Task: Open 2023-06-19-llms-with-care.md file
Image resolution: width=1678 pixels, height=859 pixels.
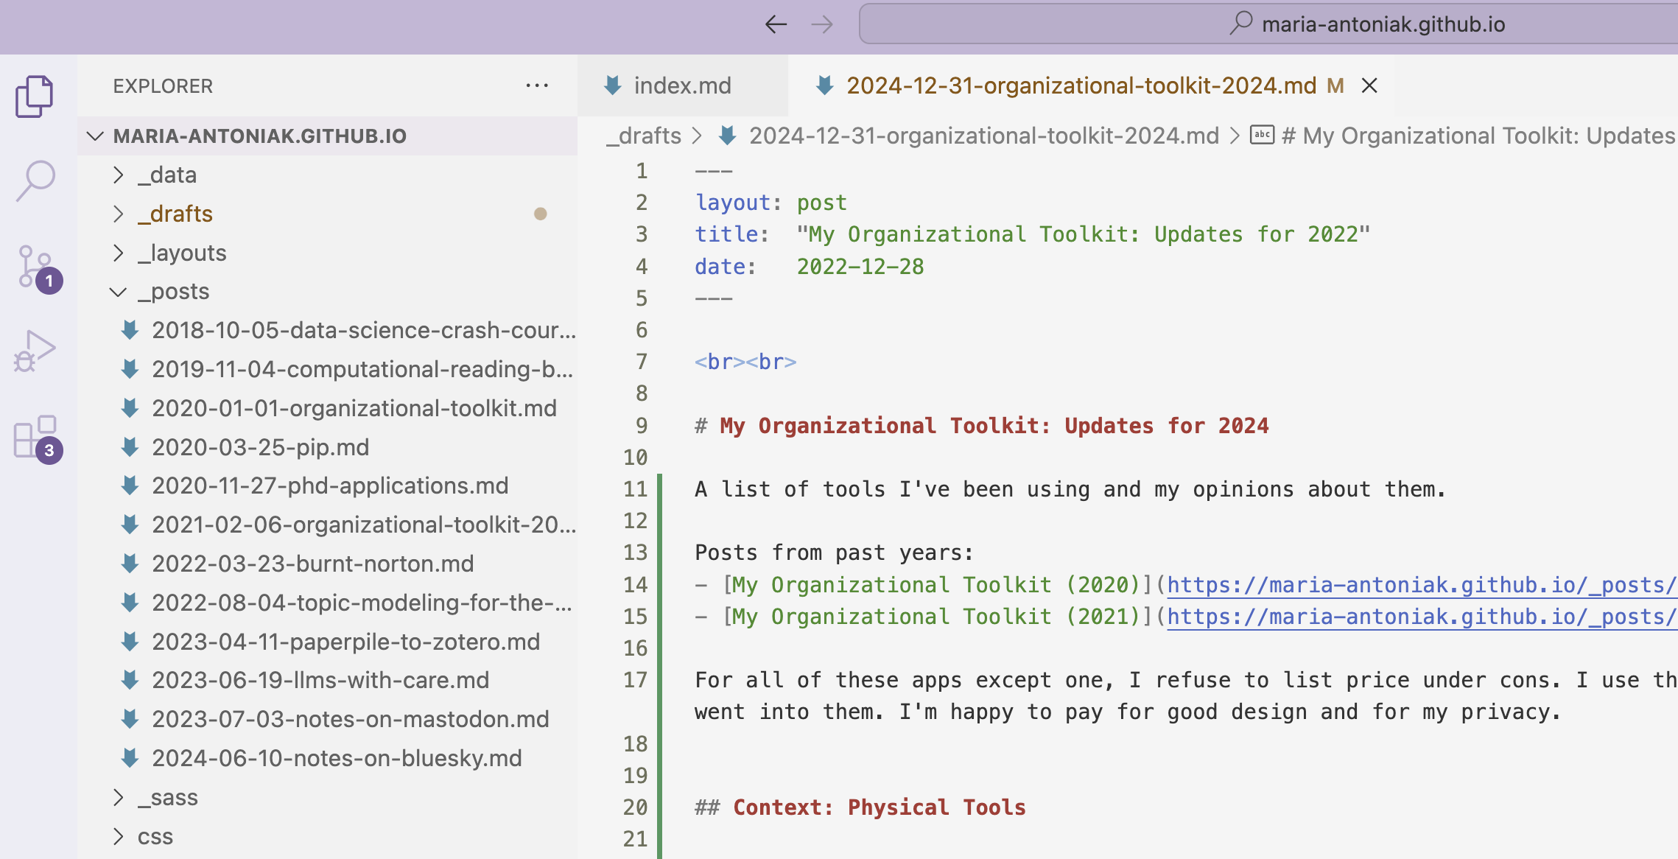Action: [328, 680]
